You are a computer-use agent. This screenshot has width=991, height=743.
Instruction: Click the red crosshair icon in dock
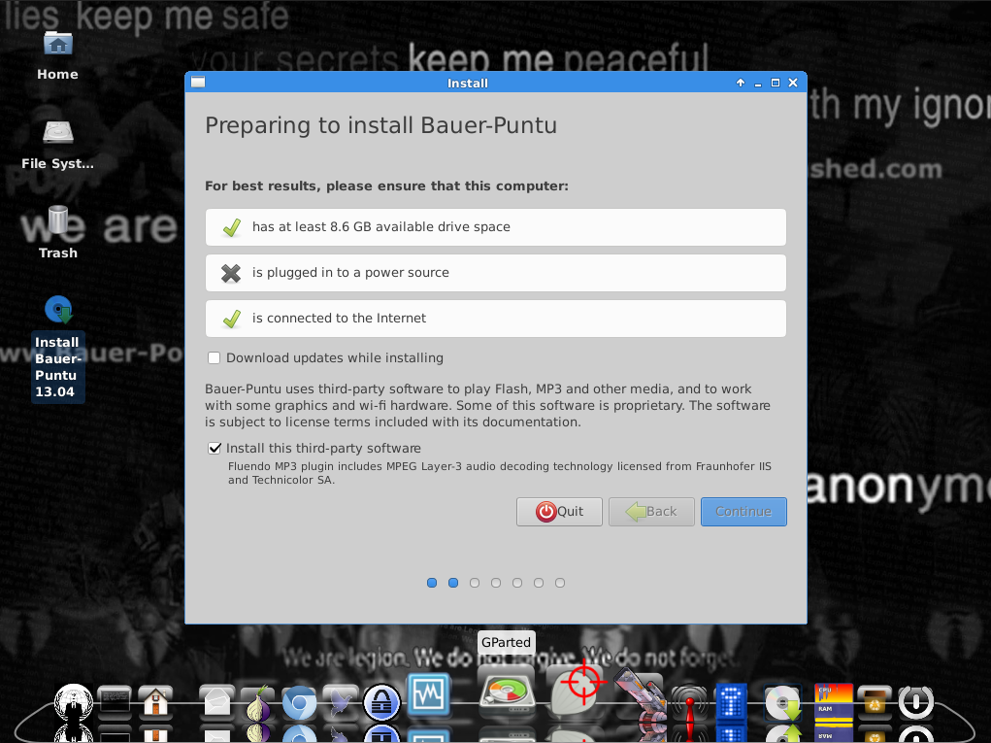click(582, 684)
